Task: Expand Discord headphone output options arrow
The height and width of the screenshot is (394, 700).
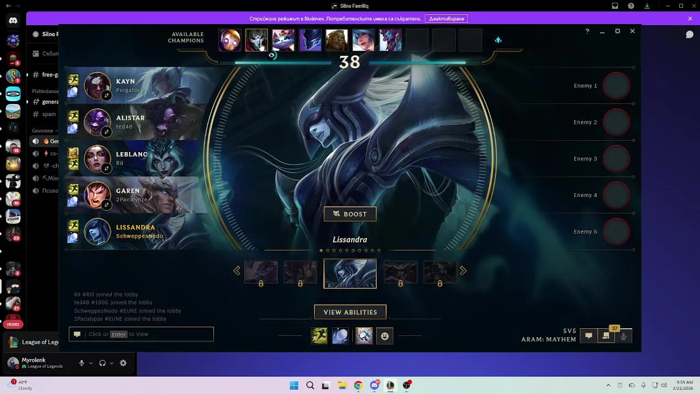Action: pos(112,363)
